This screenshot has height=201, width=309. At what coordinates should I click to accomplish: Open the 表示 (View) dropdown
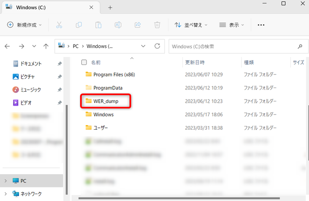(x=232, y=25)
